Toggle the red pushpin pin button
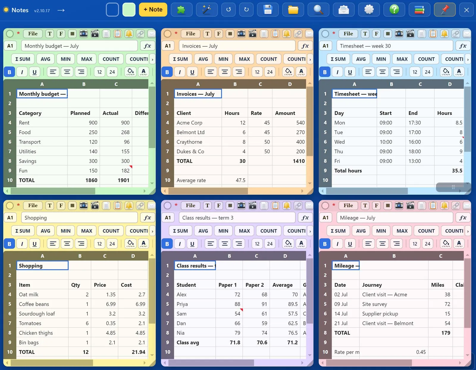This screenshot has height=370, width=476. tap(445, 10)
